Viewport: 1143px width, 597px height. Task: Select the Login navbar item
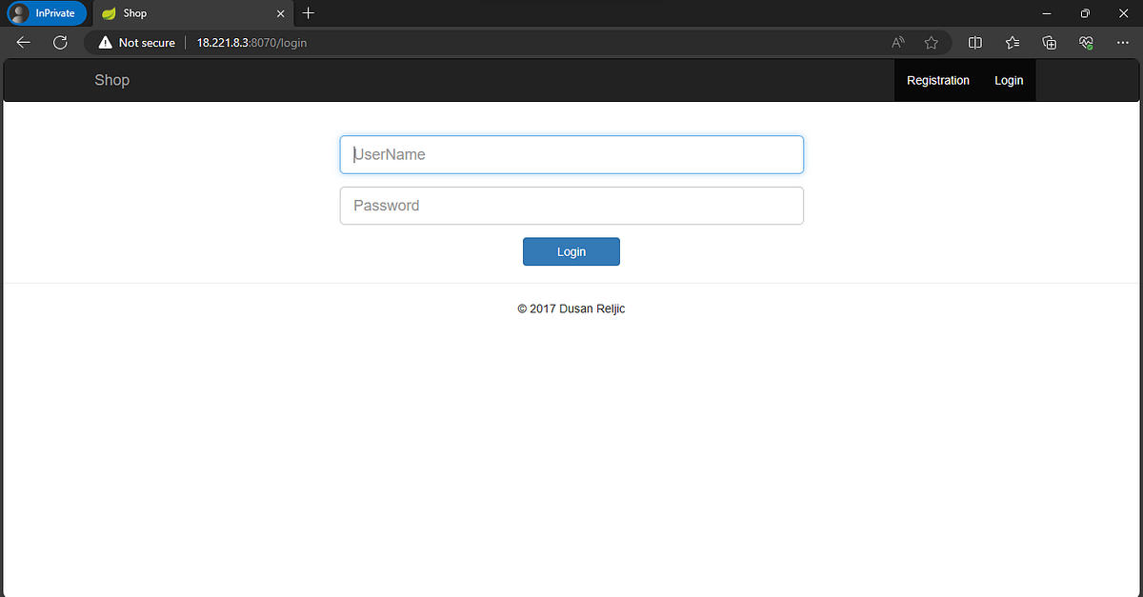(x=1009, y=80)
